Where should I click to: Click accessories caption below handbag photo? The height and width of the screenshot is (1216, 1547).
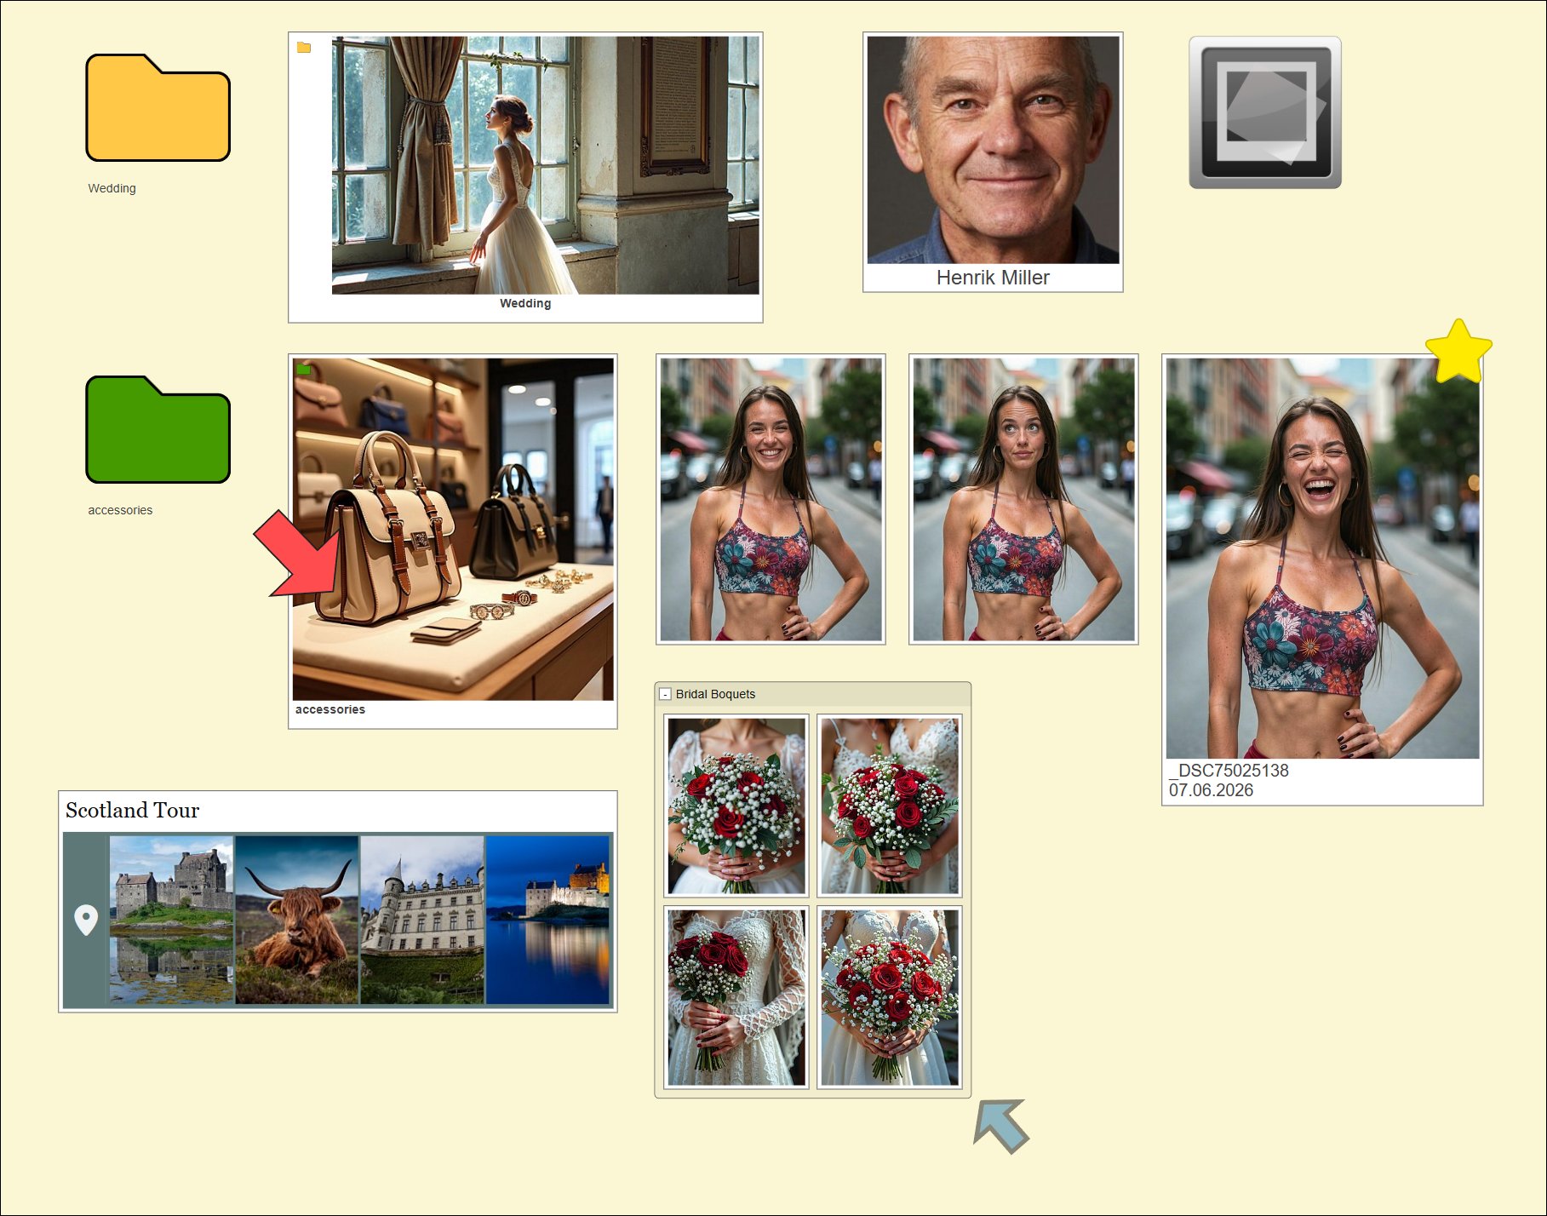coord(330,709)
